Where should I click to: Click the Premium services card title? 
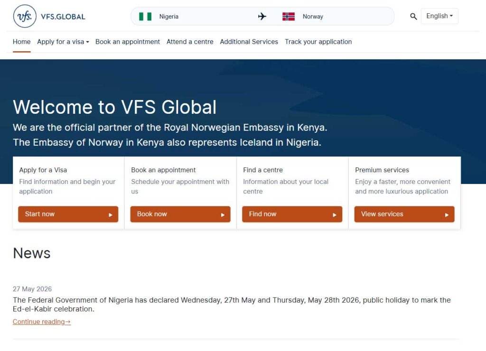(x=382, y=170)
